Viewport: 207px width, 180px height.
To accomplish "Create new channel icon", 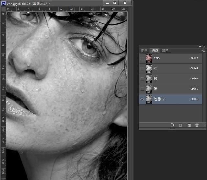I will pos(189,125).
